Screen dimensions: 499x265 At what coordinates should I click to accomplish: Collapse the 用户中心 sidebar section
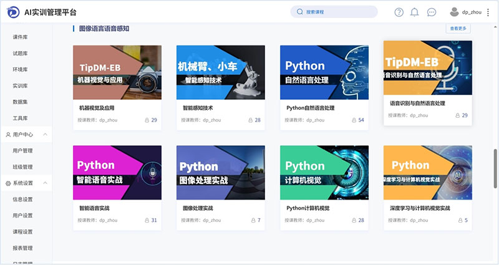coord(46,135)
